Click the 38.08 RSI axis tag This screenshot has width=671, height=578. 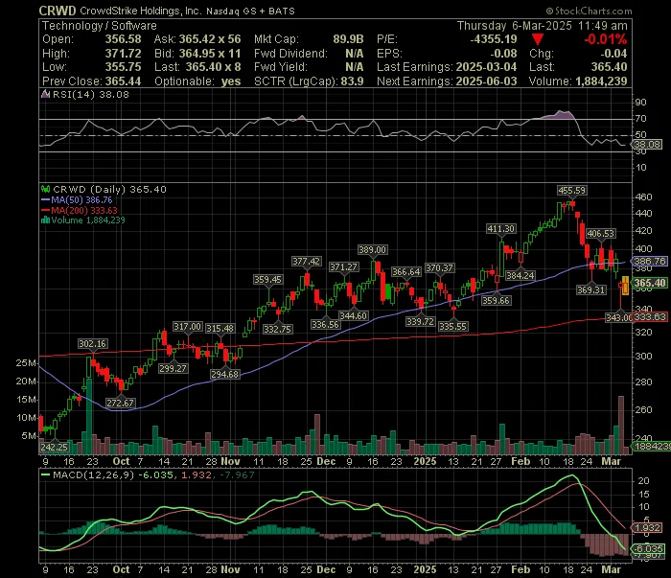coord(647,144)
